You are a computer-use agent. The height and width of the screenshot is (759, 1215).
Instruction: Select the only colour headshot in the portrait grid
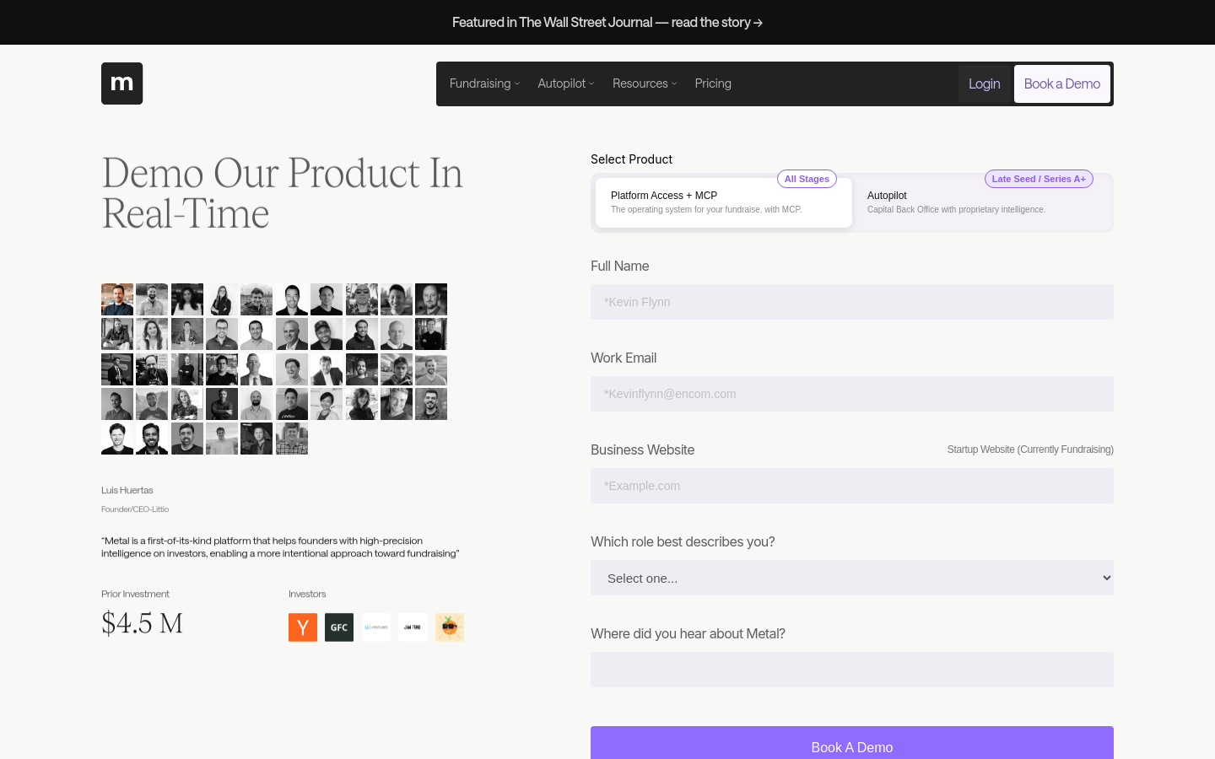point(117,299)
